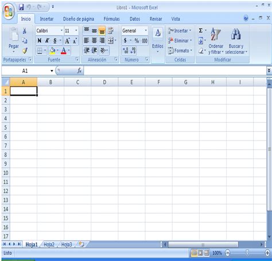Screen dimensions: 272x261
Task: Open Ordenar y filtrar menu
Action: (x=216, y=41)
